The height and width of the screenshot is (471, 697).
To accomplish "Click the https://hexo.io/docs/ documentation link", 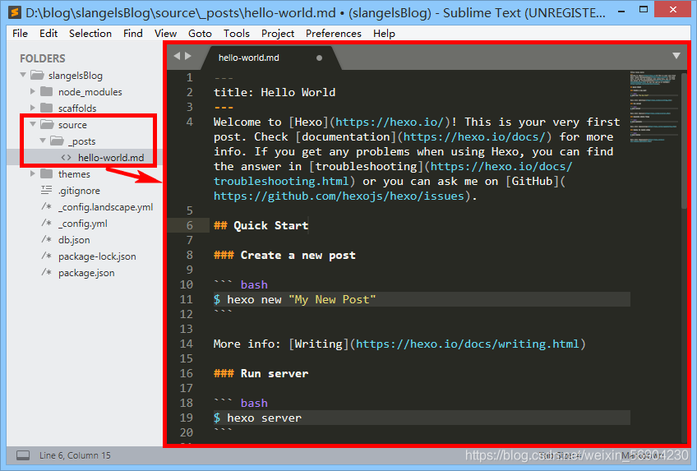I will click(x=475, y=136).
